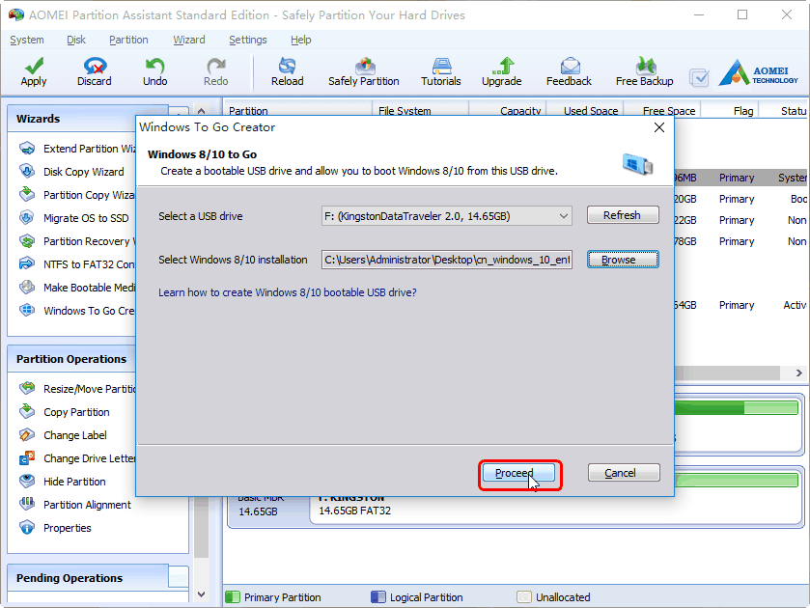Viewport: 810px width, 608px height.
Task: Click the checkmark icon beside the AOMEI logo
Action: pyautogui.click(x=699, y=77)
